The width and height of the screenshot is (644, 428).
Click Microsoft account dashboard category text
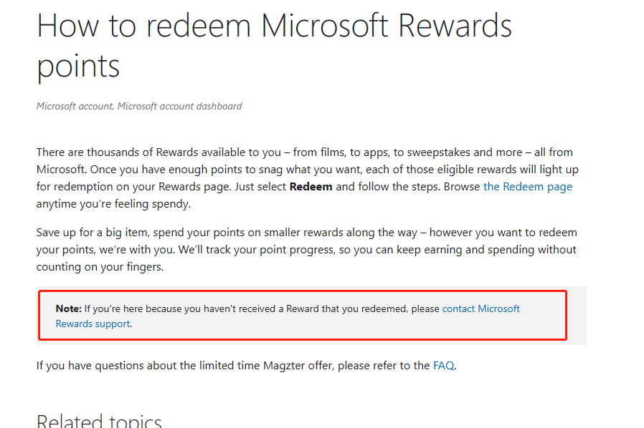click(x=180, y=106)
